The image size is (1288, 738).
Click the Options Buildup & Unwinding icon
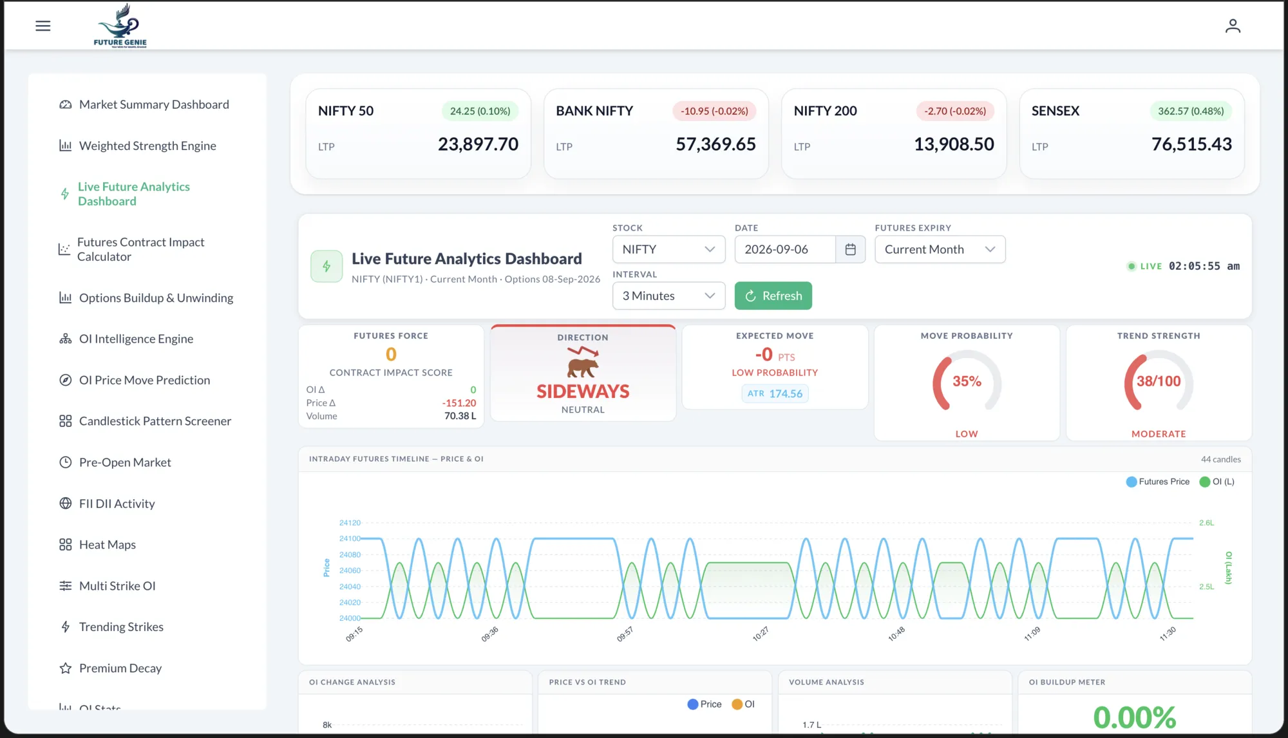click(x=65, y=298)
